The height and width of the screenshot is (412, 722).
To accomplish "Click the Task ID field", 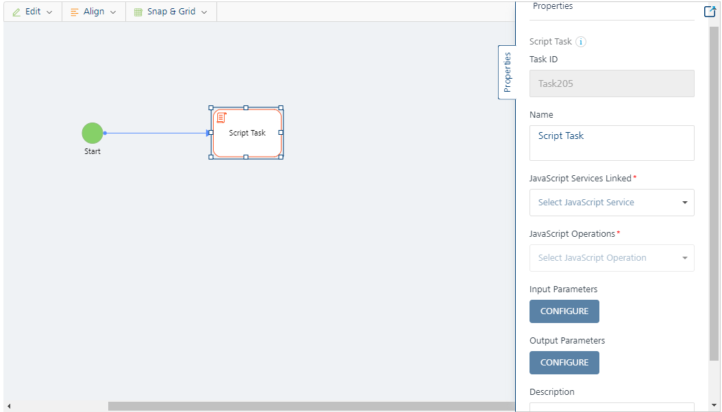I will coord(612,83).
